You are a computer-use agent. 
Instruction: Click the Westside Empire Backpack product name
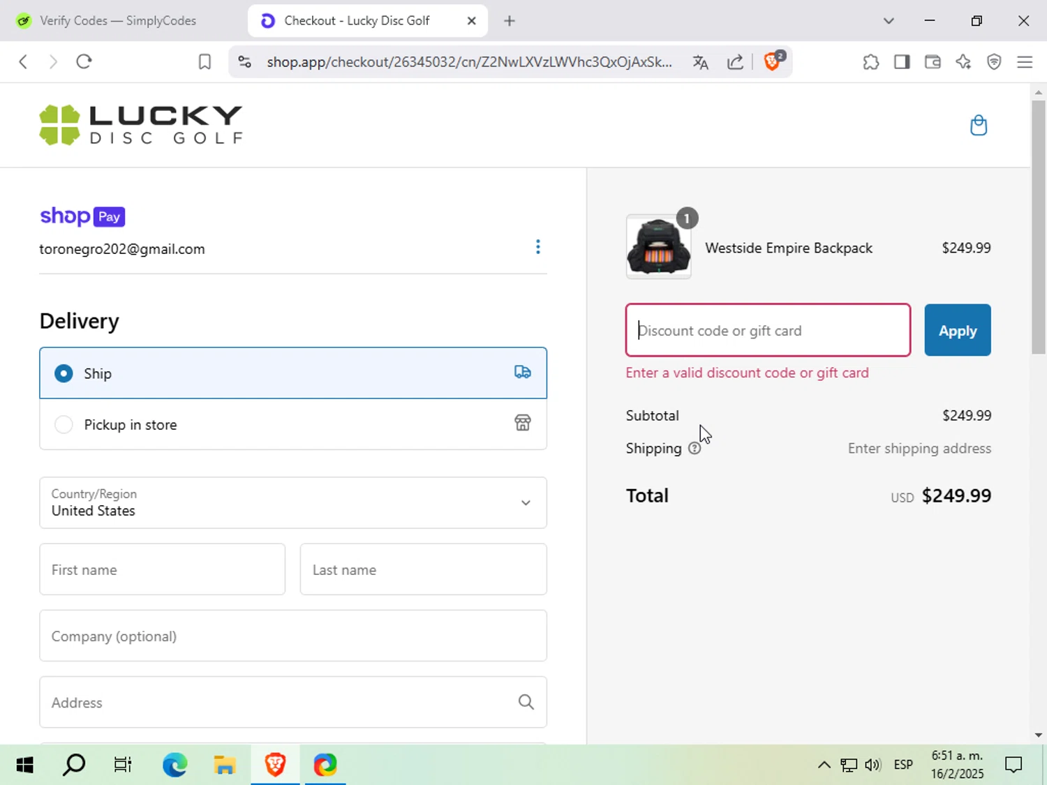pyautogui.click(x=789, y=248)
